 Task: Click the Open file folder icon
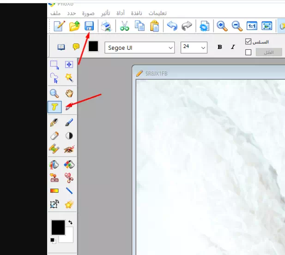click(74, 26)
